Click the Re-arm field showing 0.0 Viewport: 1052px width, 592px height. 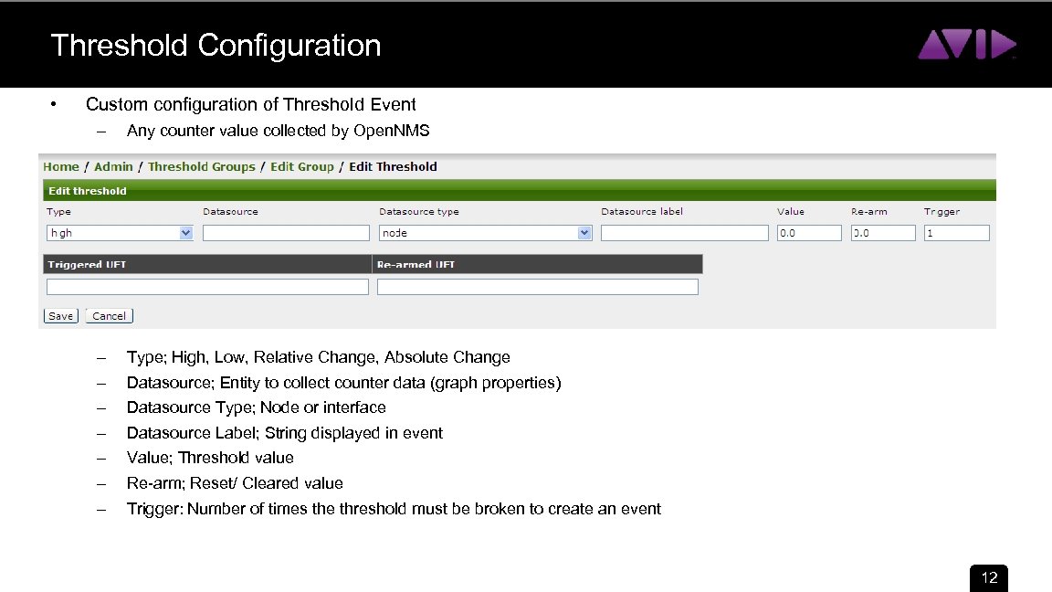click(882, 232)
